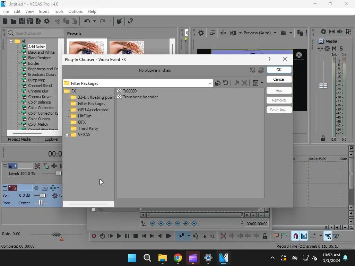Click the Save As... button
355x266 pixels.
[x=279, y=110]
